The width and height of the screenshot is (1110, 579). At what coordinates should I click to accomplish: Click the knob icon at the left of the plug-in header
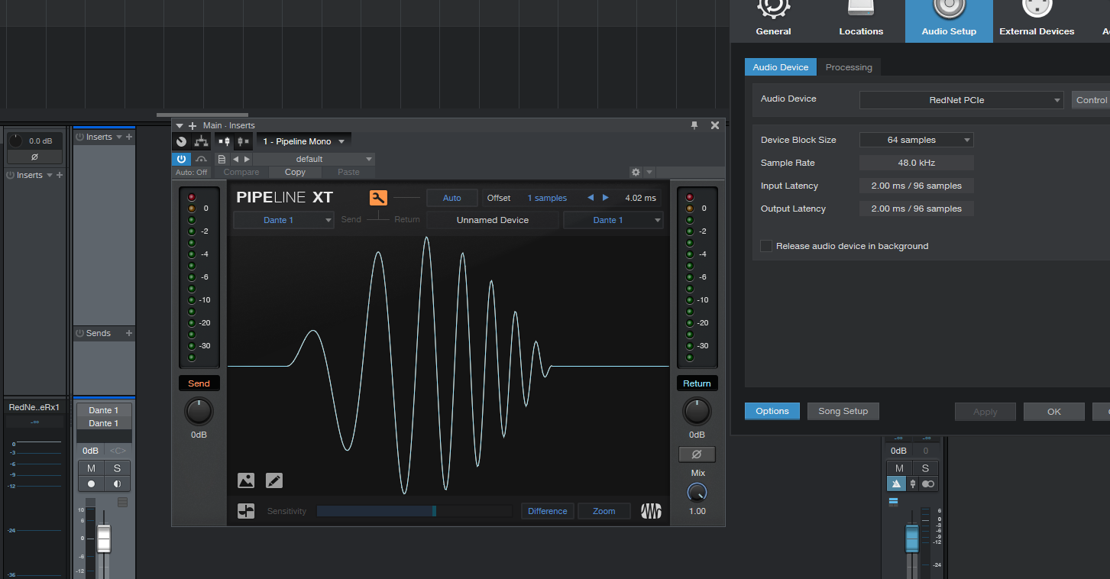[x=181, y=141]
